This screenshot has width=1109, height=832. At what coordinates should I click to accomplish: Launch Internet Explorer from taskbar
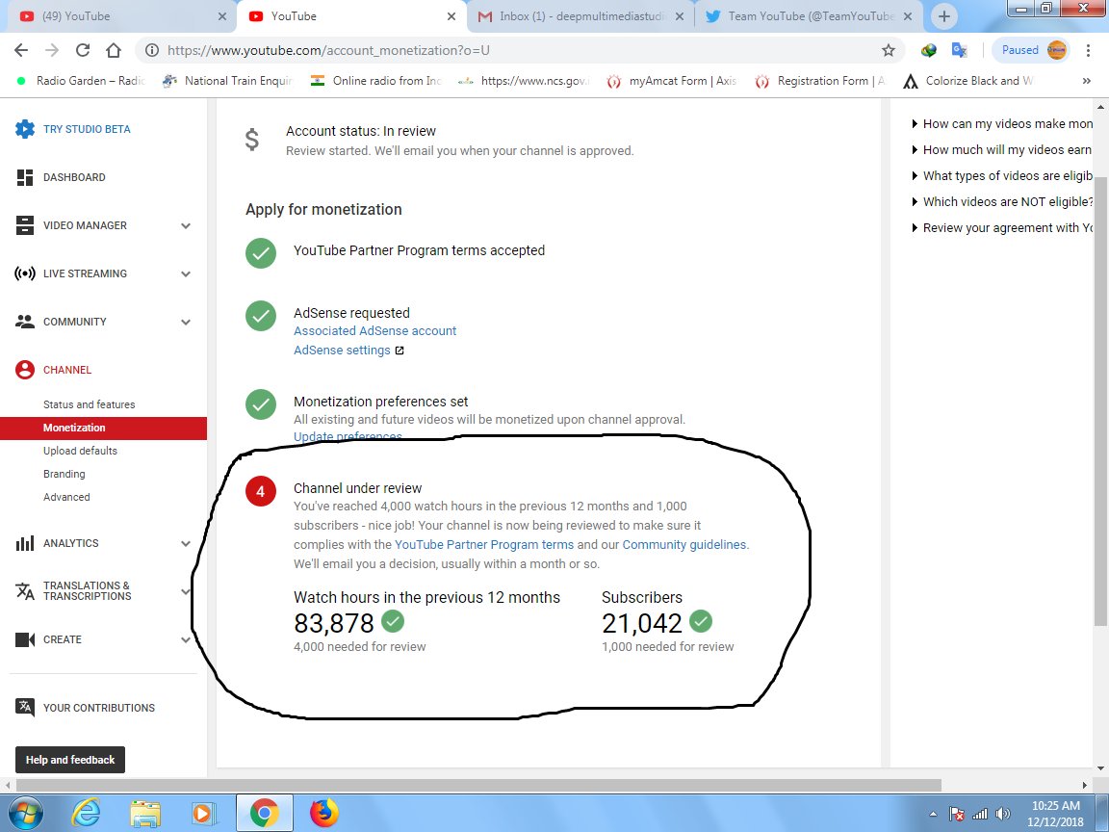(x=86, y=813)
